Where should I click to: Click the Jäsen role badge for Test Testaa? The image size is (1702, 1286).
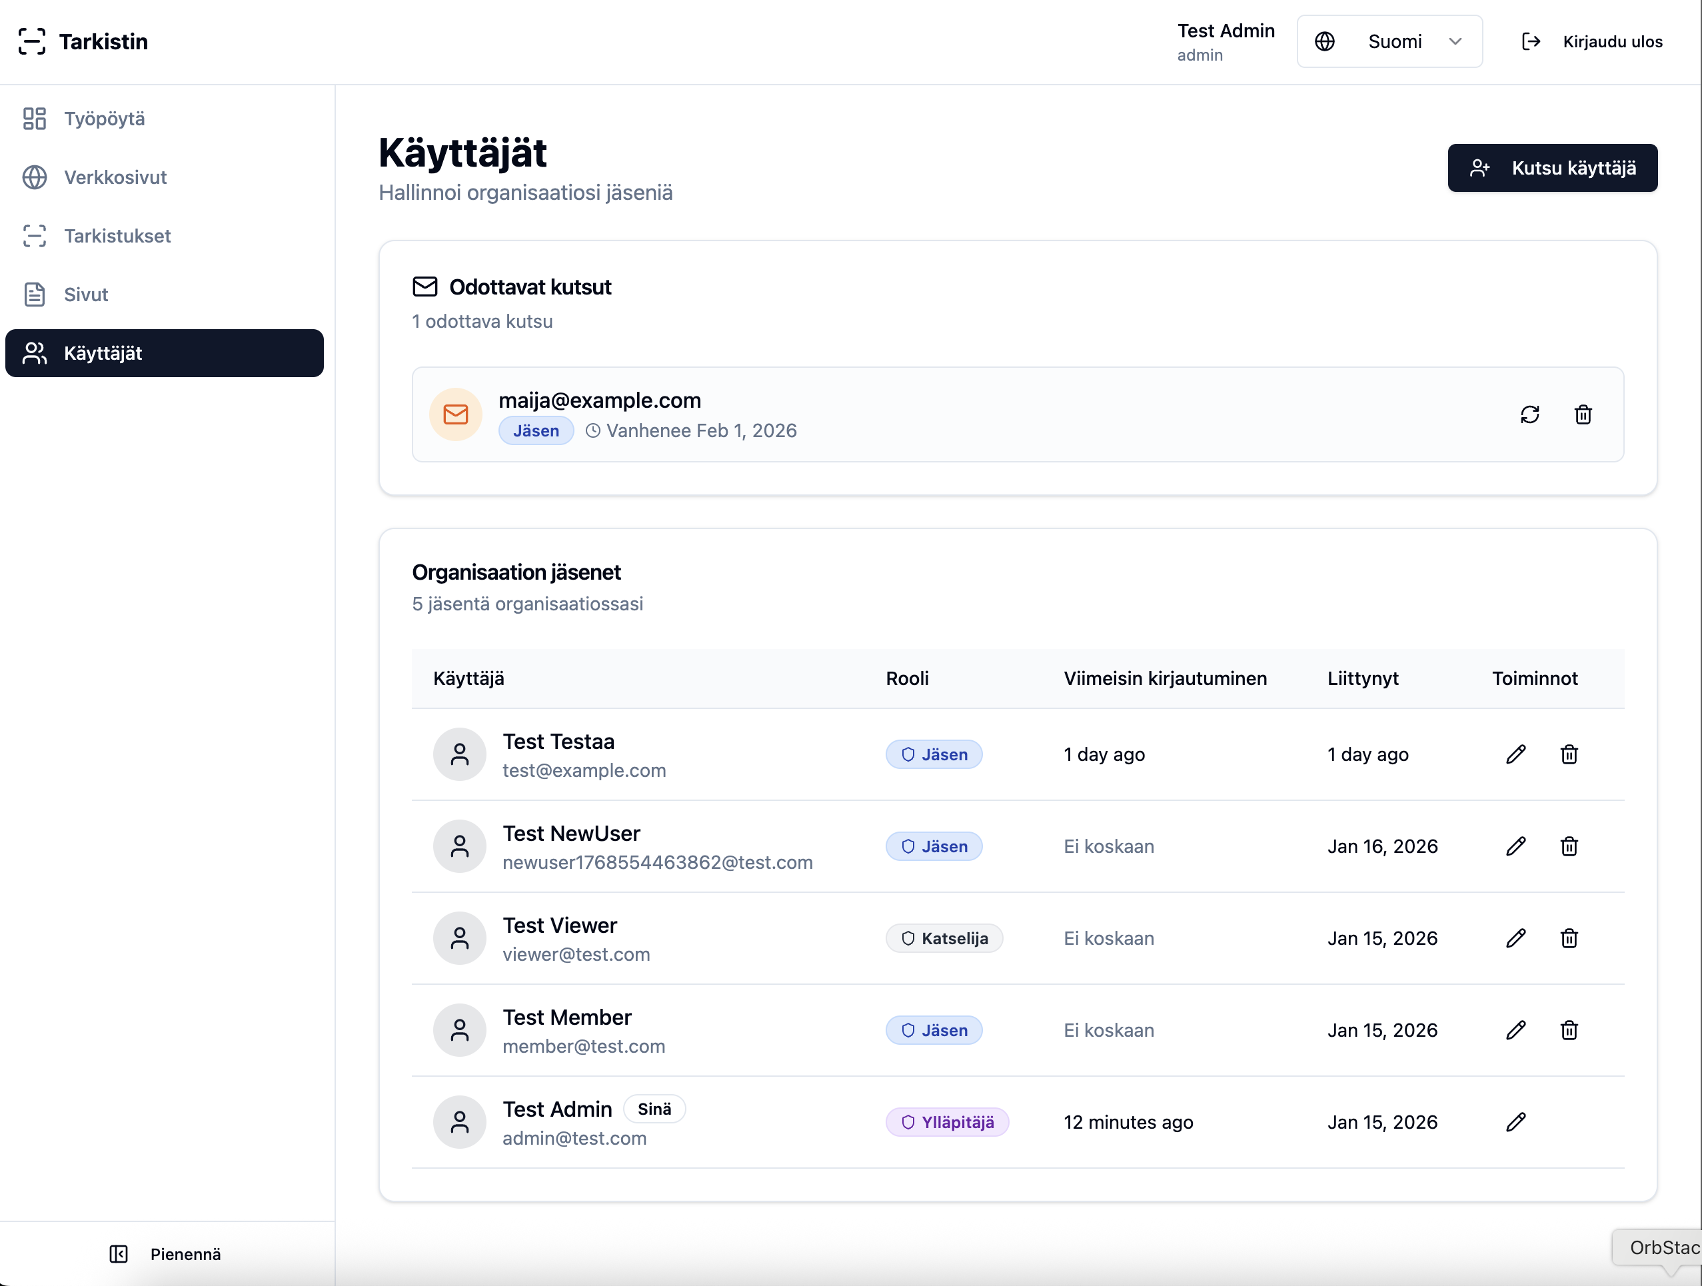click(934, 754)
